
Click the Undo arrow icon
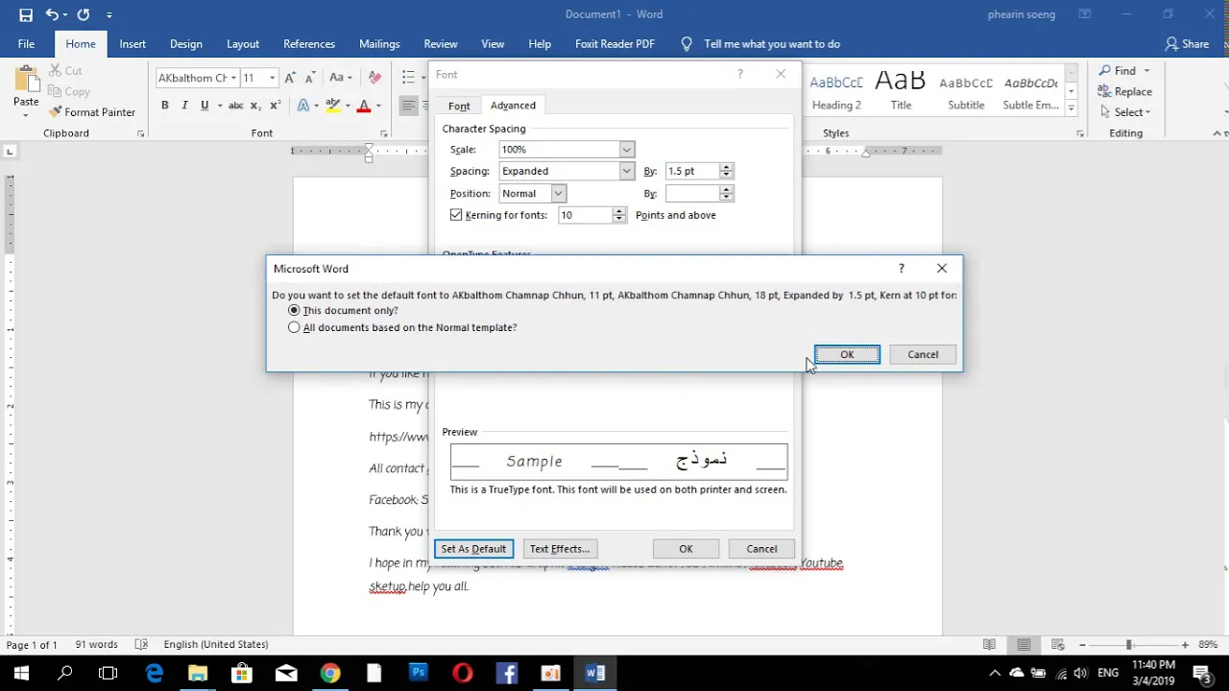point(52,14)
